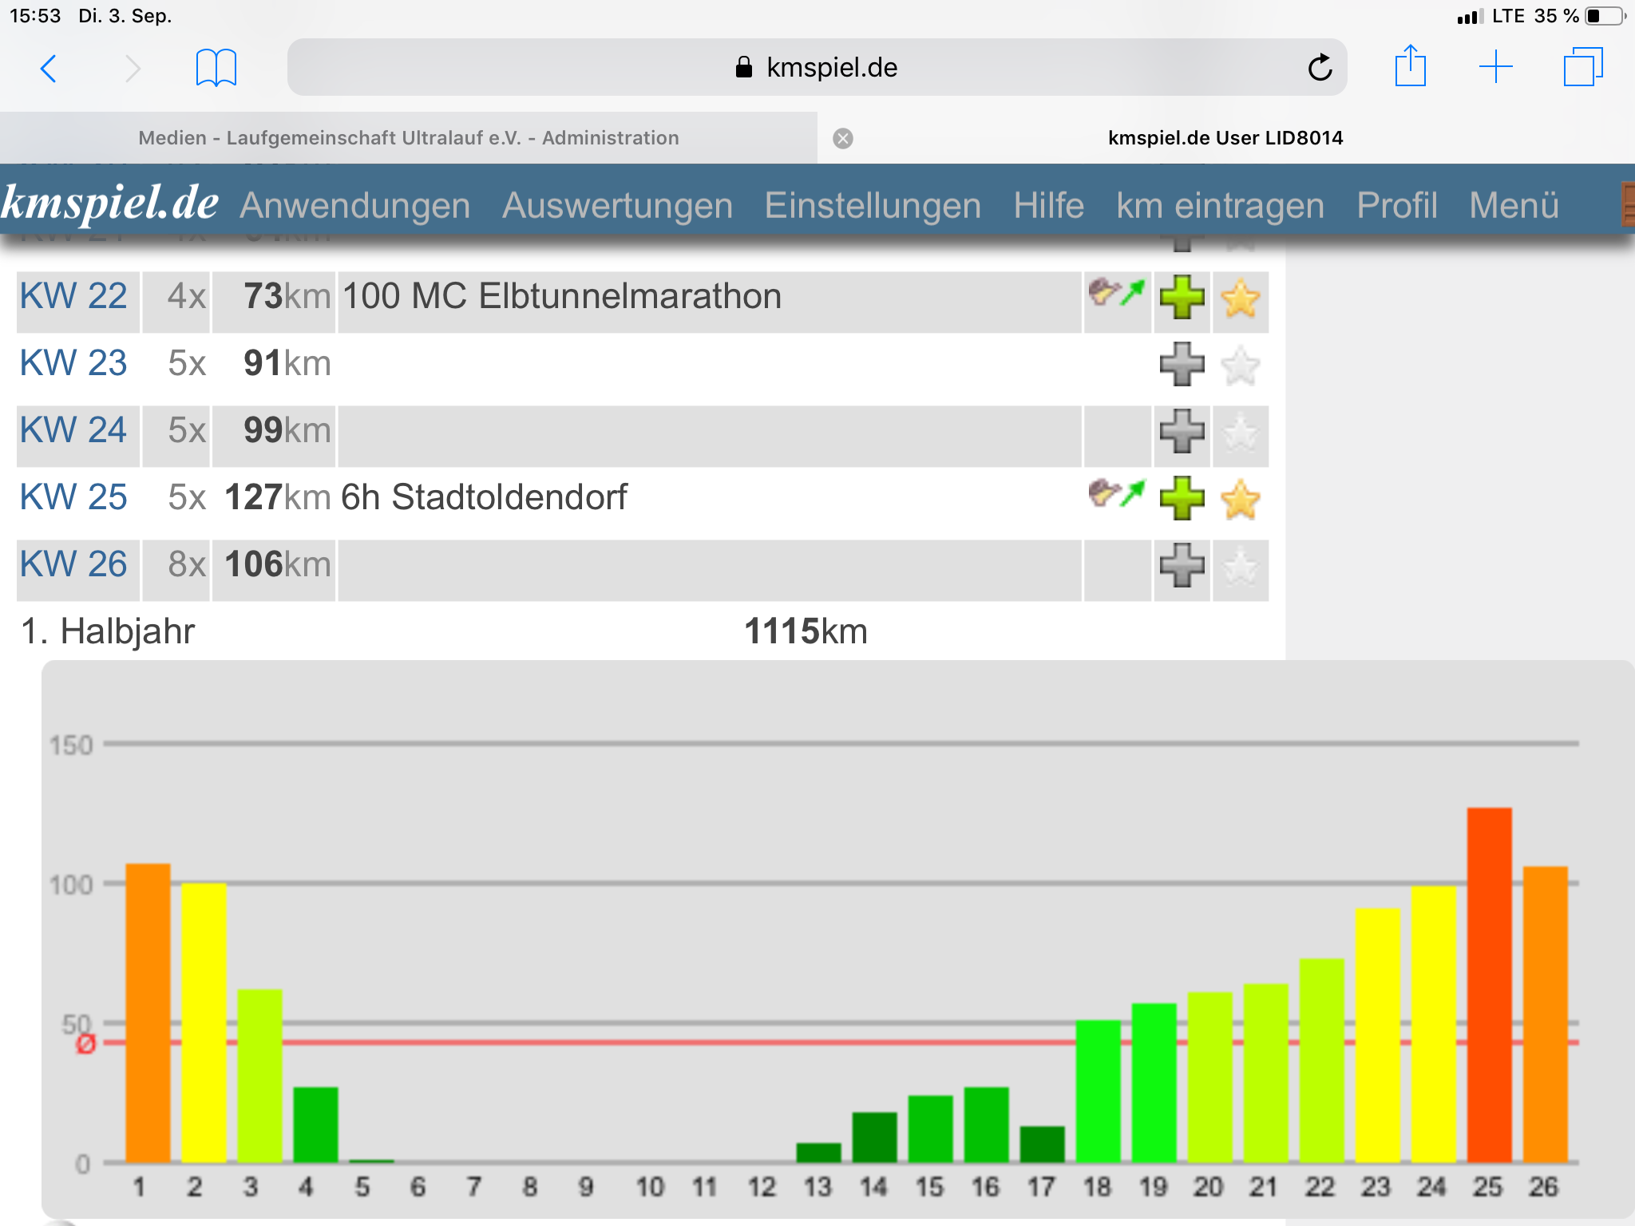Reload the kmspiel.de page

coord(1320,68)
